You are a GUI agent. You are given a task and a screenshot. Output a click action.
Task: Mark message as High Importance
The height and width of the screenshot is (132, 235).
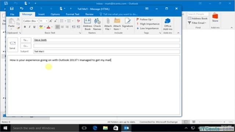pos(148,24)
